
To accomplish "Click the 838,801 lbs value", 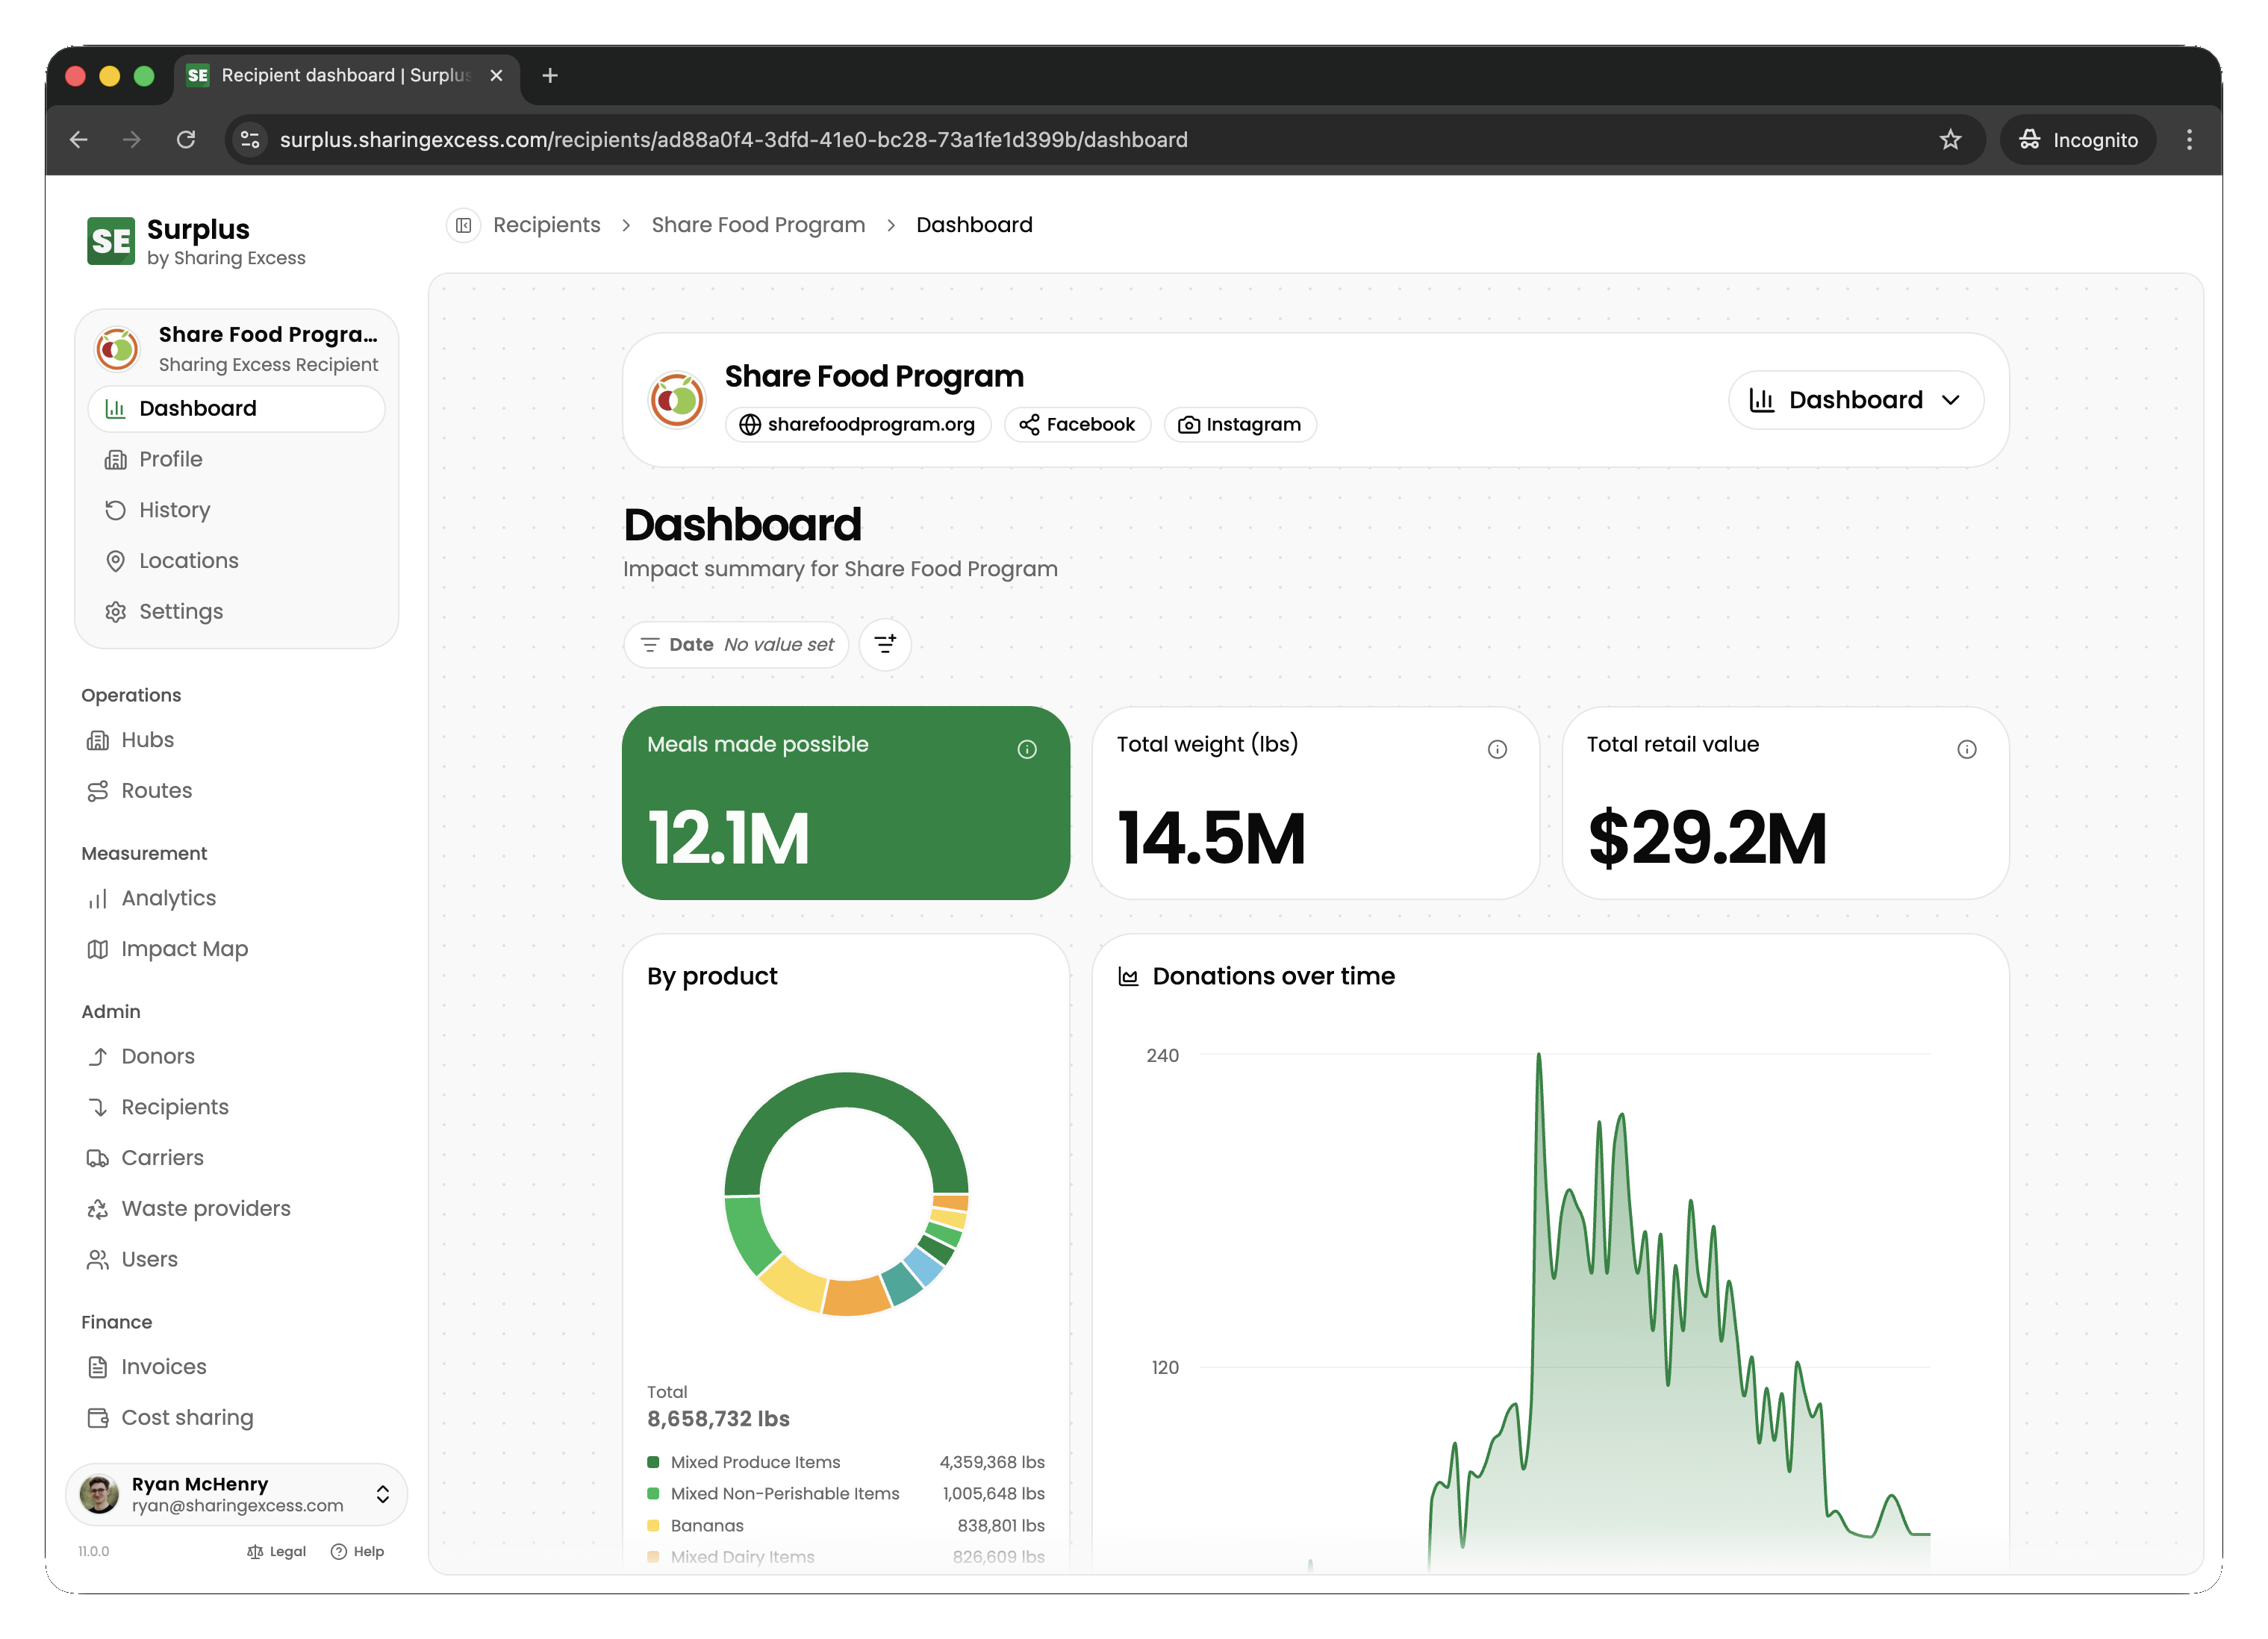I will (x=1000, y=1526).
